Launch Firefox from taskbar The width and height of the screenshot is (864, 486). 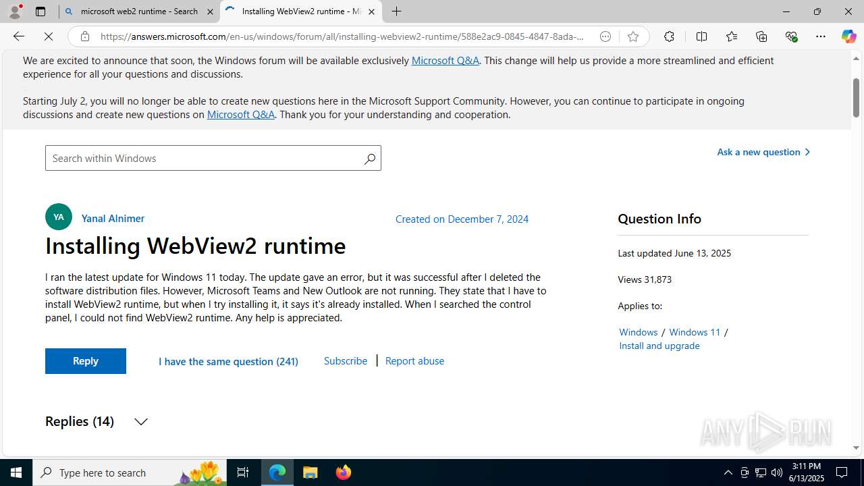[x=343, y=473]
